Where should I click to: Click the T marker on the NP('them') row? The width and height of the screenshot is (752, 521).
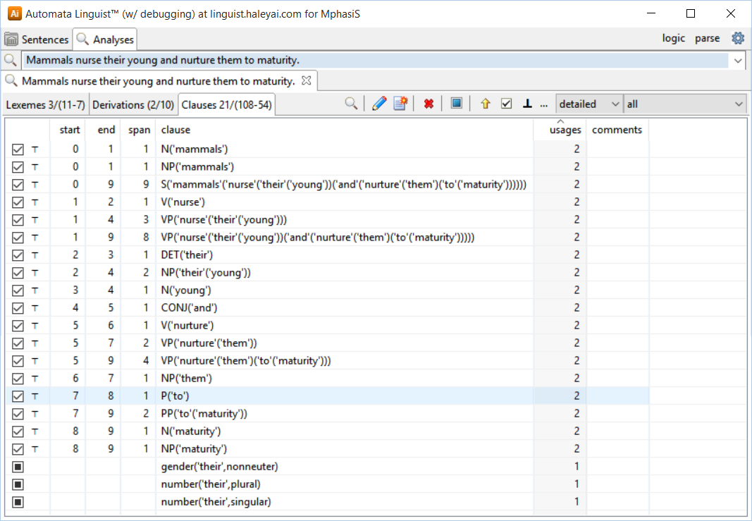[x=35, y=379]
